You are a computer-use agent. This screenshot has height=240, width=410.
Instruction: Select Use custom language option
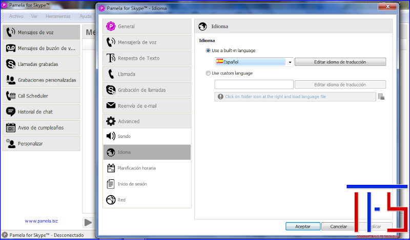[229, 73]
